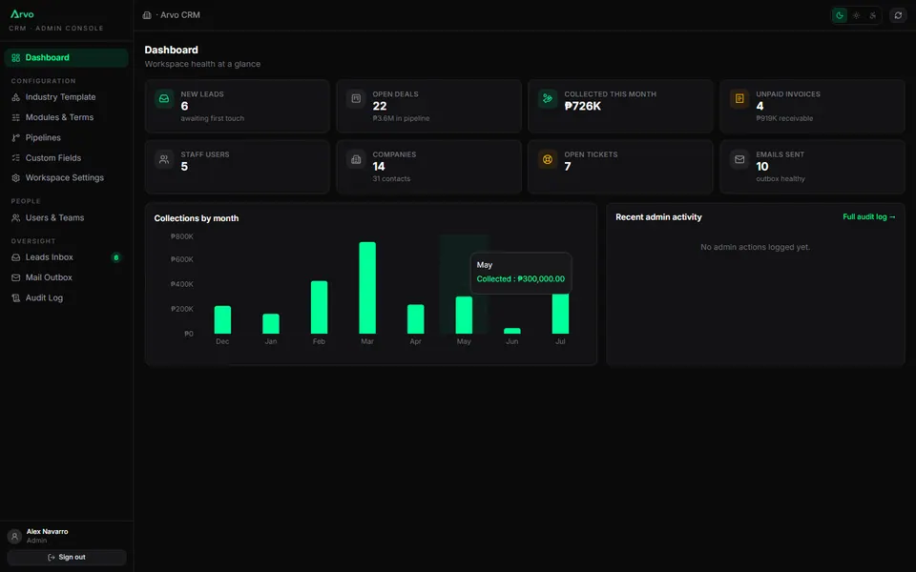916x572 pixels.
Task: Click the 'Recent admin activity' heading
Action: pos(658,217)
